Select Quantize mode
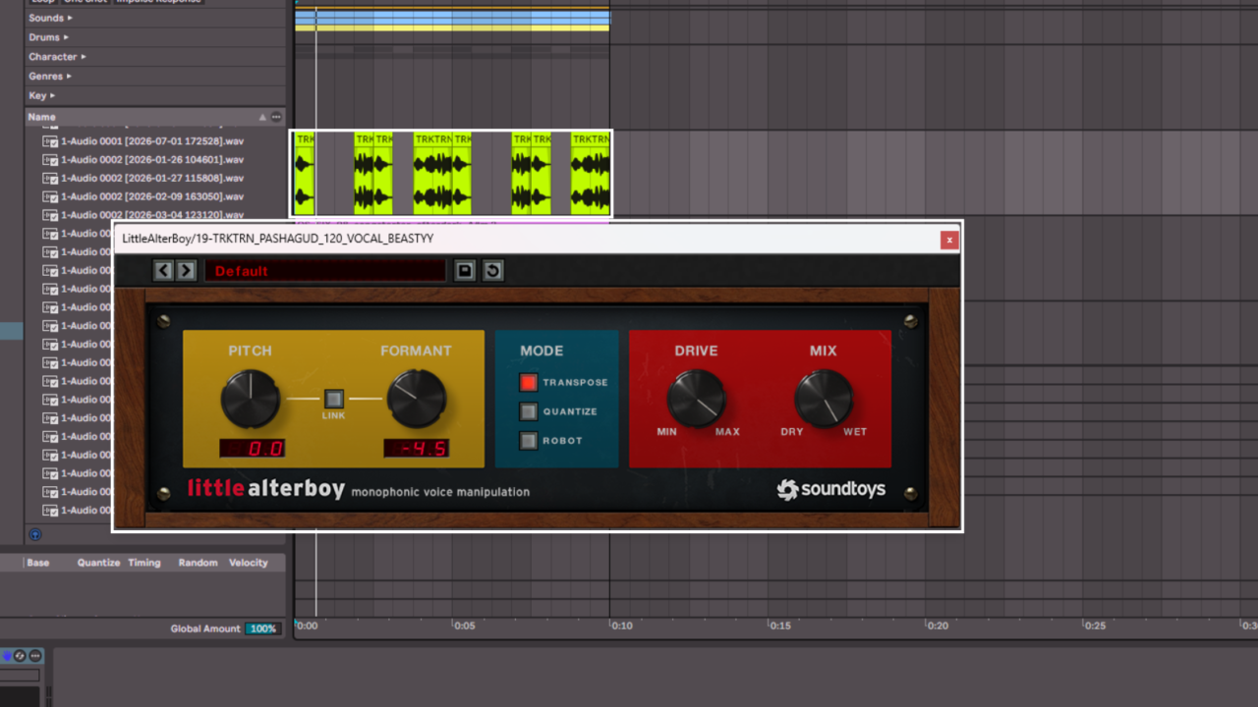Image resolution: width=1258 pixels, height=707 pixels. point(529,411)
